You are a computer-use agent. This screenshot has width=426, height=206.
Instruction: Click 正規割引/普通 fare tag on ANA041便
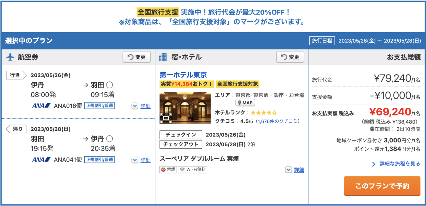(x=99, y=160)
